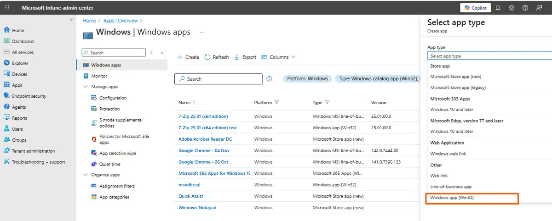Click the Assignment filters icon
Viewport: 552px width, 221px height.
tap(94, 186)
